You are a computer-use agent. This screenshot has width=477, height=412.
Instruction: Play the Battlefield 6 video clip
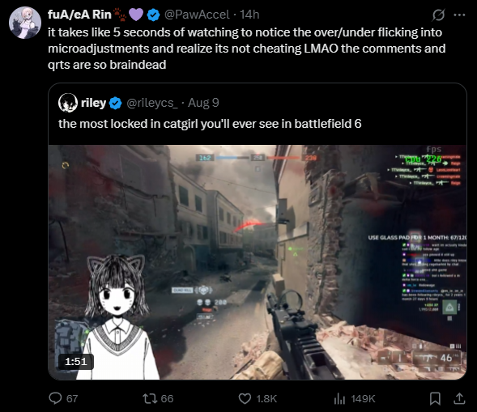point(258,262)
